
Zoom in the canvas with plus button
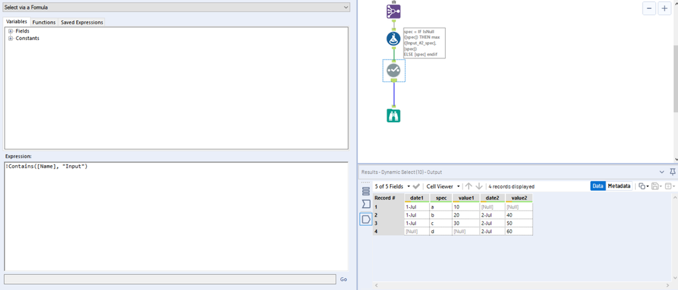pos(664,8)
